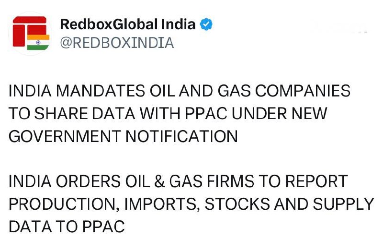Click the ampersand between OIL and GAS

(x=159, y=181)
